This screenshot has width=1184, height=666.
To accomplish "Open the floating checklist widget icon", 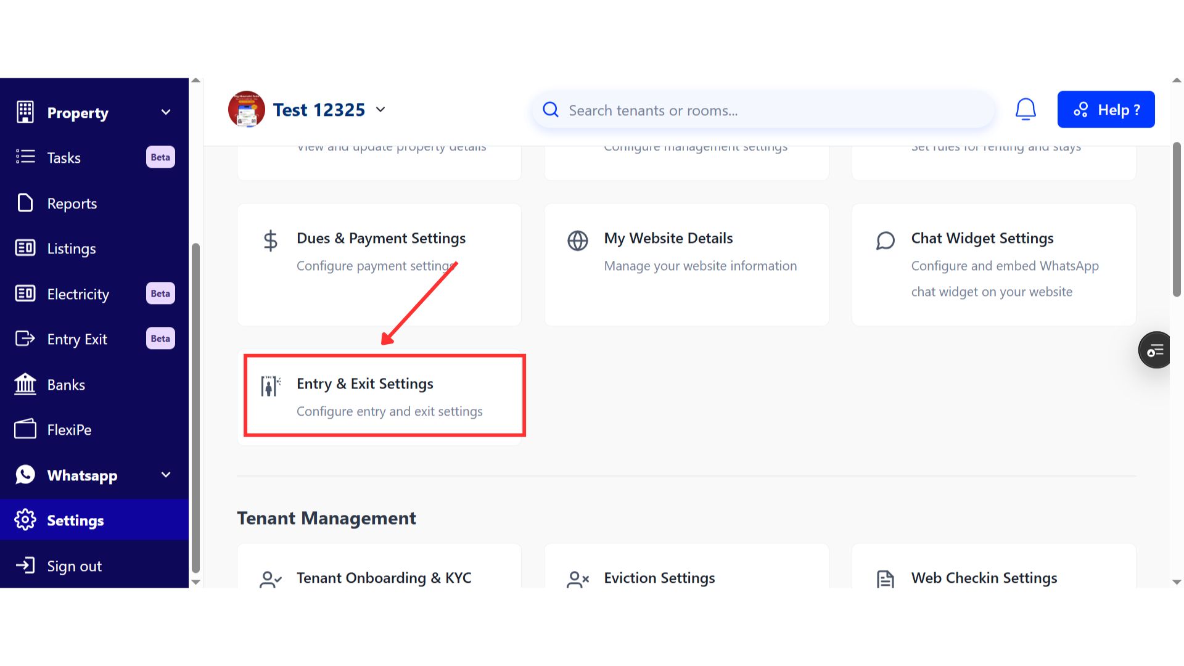I will 1154,350.
